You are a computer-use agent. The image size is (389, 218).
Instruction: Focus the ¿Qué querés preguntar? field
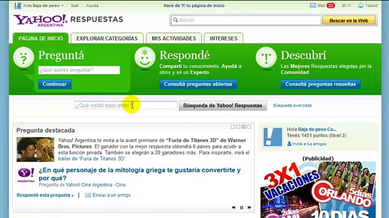(x=79, y=70)
